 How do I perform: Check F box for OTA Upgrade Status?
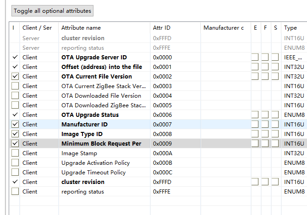coord(265,115)
